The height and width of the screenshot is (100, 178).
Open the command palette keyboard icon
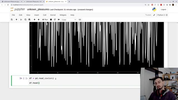(80, 20)
